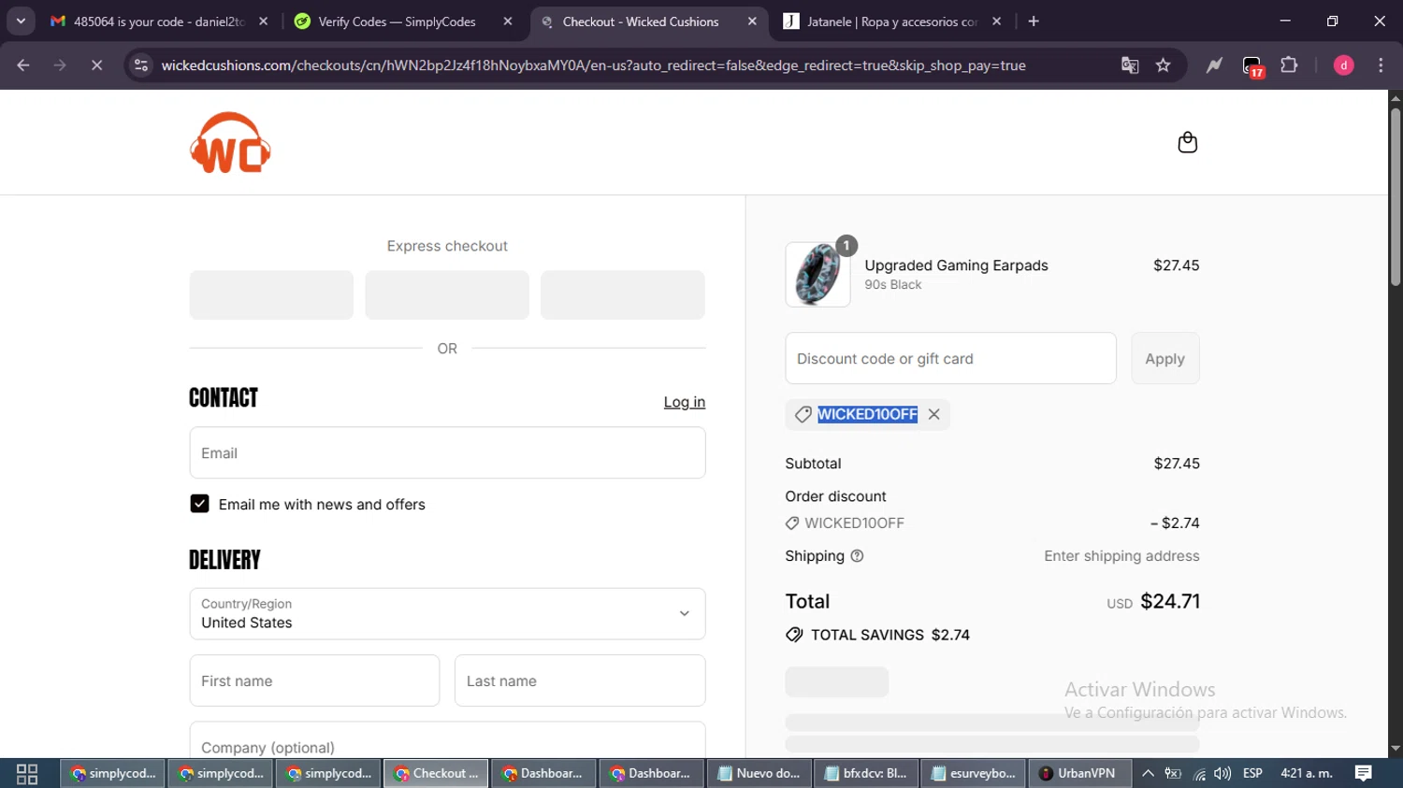Click the Upgraded Gaming Earpads product thumbnail

(x=817, y=275)
